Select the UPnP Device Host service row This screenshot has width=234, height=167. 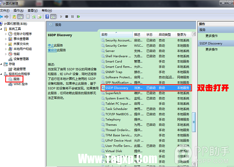click(146, 141)
